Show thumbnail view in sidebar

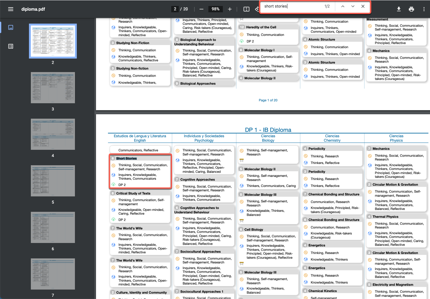click(11, 27)
